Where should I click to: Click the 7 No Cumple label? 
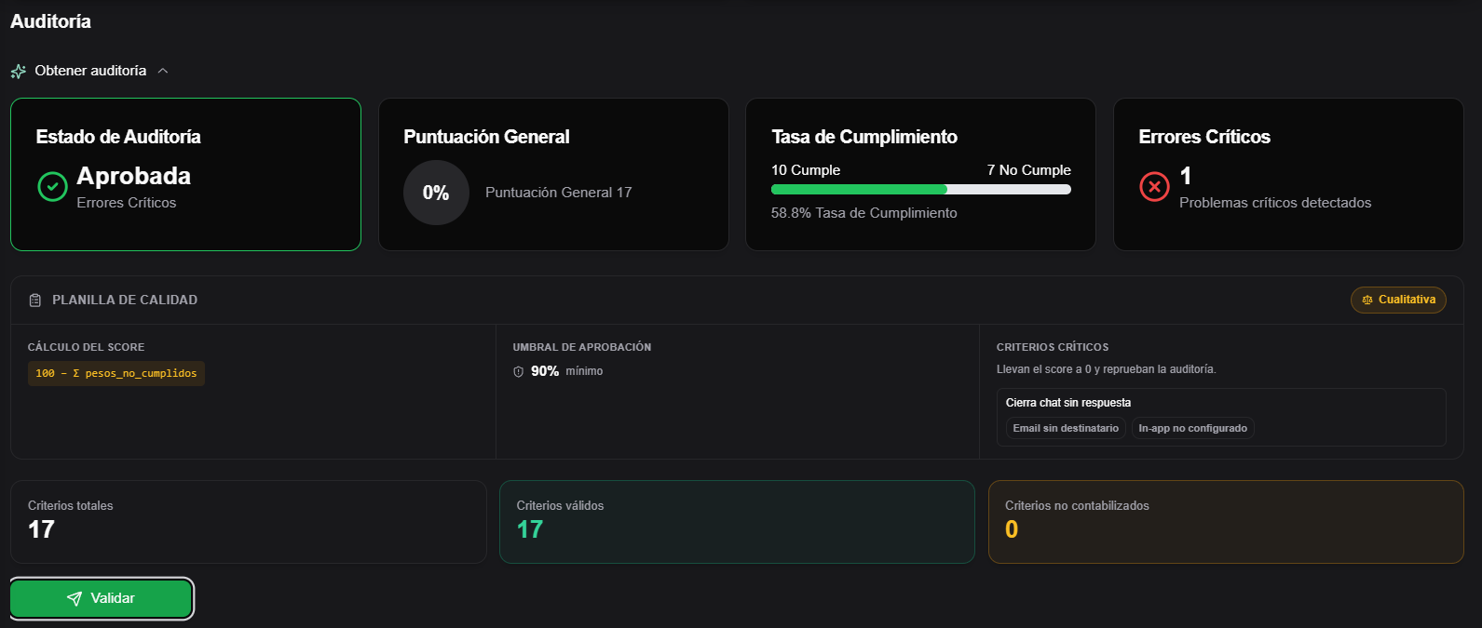1029,170
